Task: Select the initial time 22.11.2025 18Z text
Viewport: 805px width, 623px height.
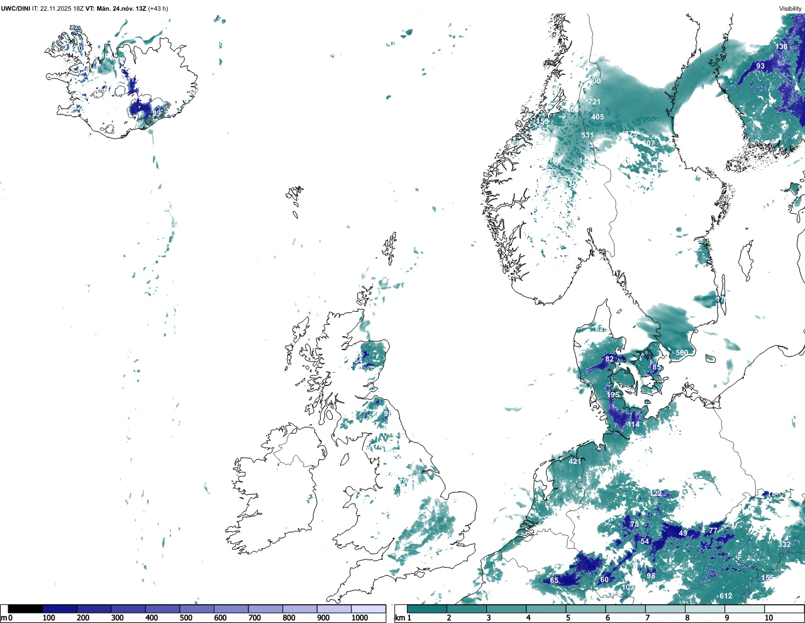Action: tap(62, 8)
